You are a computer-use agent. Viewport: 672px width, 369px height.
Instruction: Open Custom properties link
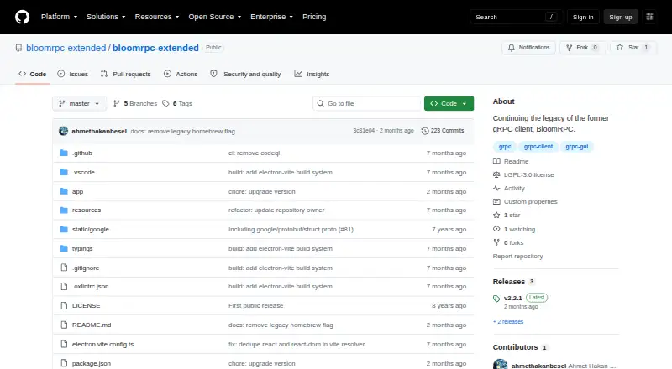coord(531,201)
